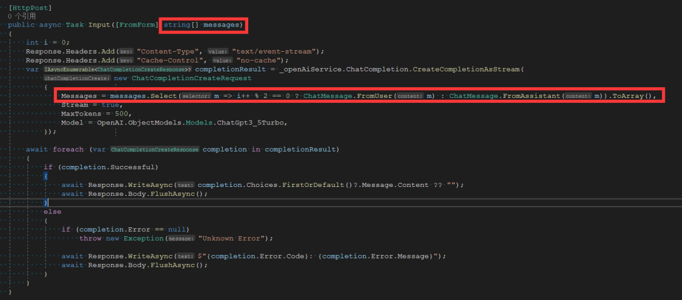Click 'completionResult' in the foreach statement
This screenshot has height=300, width=682.
click(x=300, y=149)
